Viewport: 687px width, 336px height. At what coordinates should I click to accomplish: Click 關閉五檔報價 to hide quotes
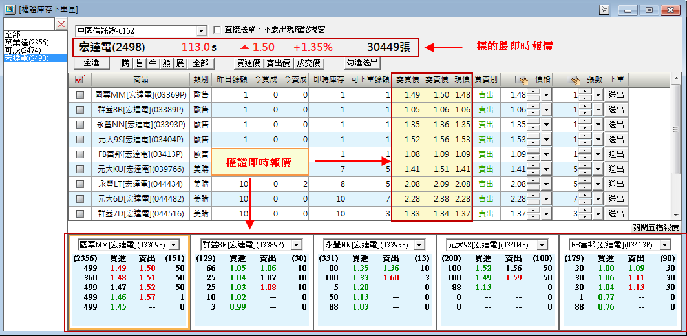[x=655, y=227]
